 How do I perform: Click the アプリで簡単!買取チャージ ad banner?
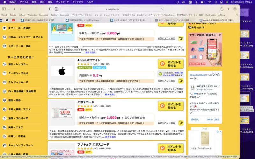click(205, 49)
